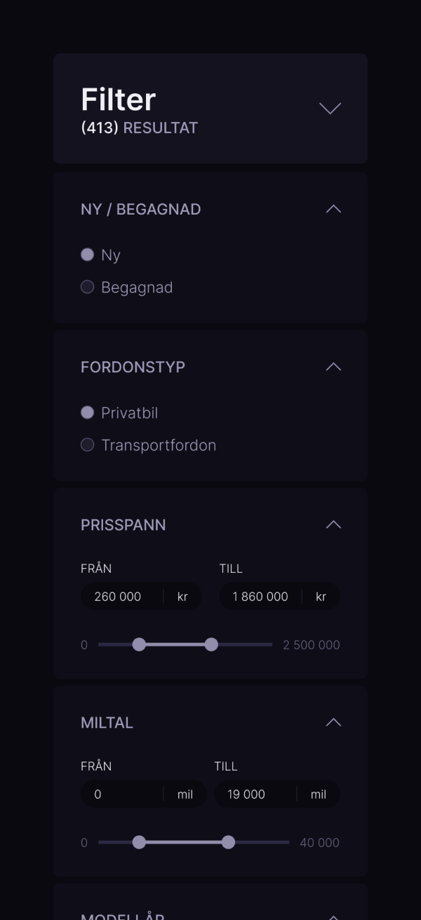Click the Prisspann section heading

[123, 525]
